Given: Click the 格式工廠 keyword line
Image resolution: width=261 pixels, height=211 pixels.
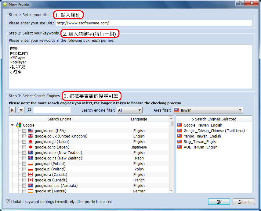Looking at the screenshot, I should coord(17,67).
